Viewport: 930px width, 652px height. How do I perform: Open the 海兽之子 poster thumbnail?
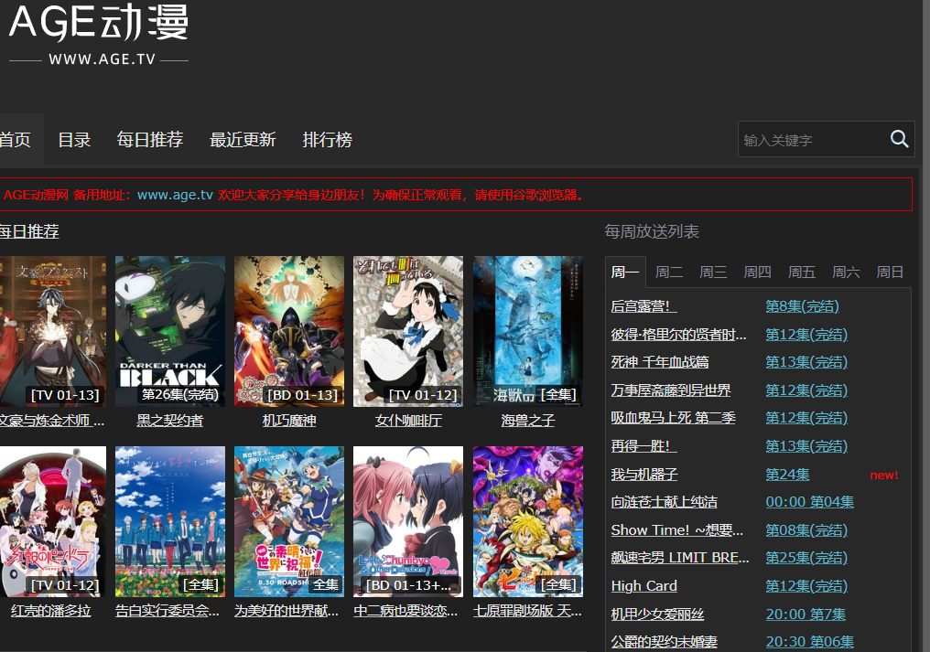pyautogui.click(x=528, y=331)
